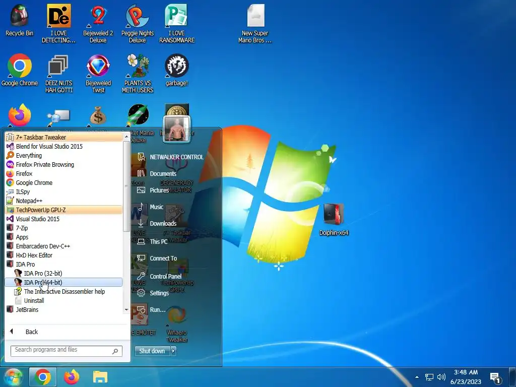Select Uninstall under IDA Pro
The height and width of the screenshot is (387, 516).
(64, 300)
